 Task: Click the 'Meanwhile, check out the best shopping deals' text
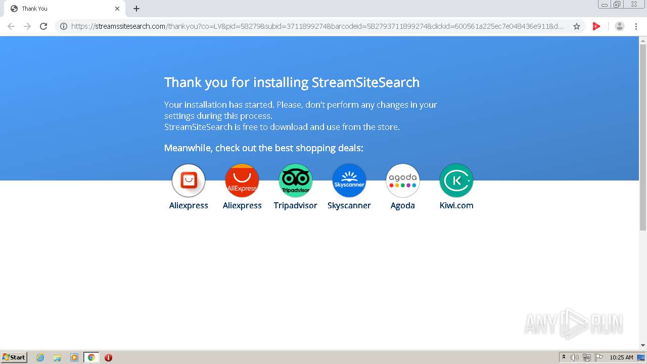(264, 148)
